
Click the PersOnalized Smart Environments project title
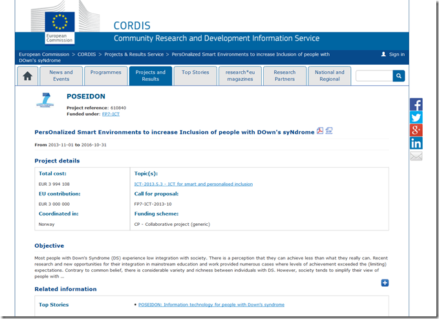pos(175,132)
